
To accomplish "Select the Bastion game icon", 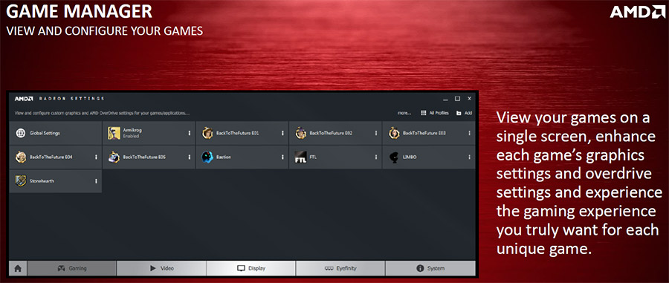I will pyautogui.click(x=207, y=157).
